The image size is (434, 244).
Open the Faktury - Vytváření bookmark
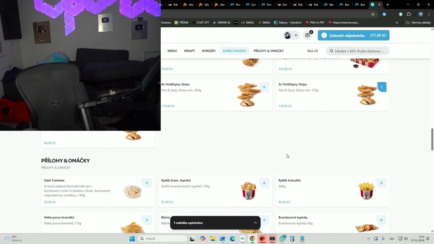pyautogui.click(x=287, y=22)
